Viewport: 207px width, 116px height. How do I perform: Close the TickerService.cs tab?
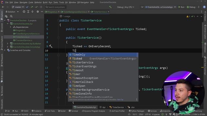click(108, 12)
